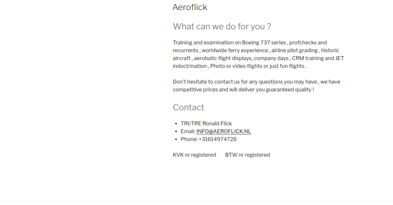
Task: Click the words 'Boeing 737 series'
Action: coord(264,43)
